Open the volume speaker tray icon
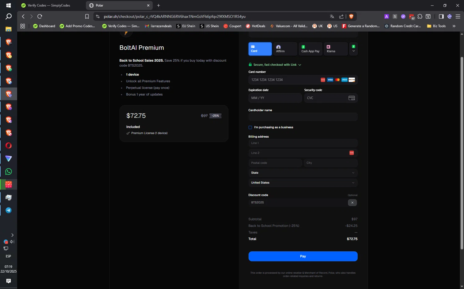This screenshot has height=289, width=464. pyautogui.click(x=12, y=242)
